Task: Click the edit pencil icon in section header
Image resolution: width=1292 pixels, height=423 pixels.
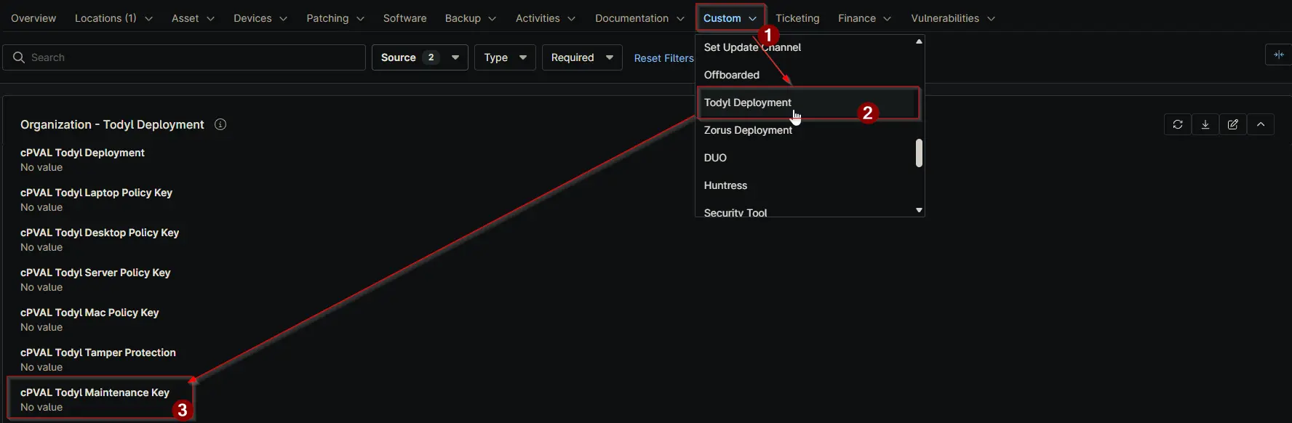Action: [1233, 124]
